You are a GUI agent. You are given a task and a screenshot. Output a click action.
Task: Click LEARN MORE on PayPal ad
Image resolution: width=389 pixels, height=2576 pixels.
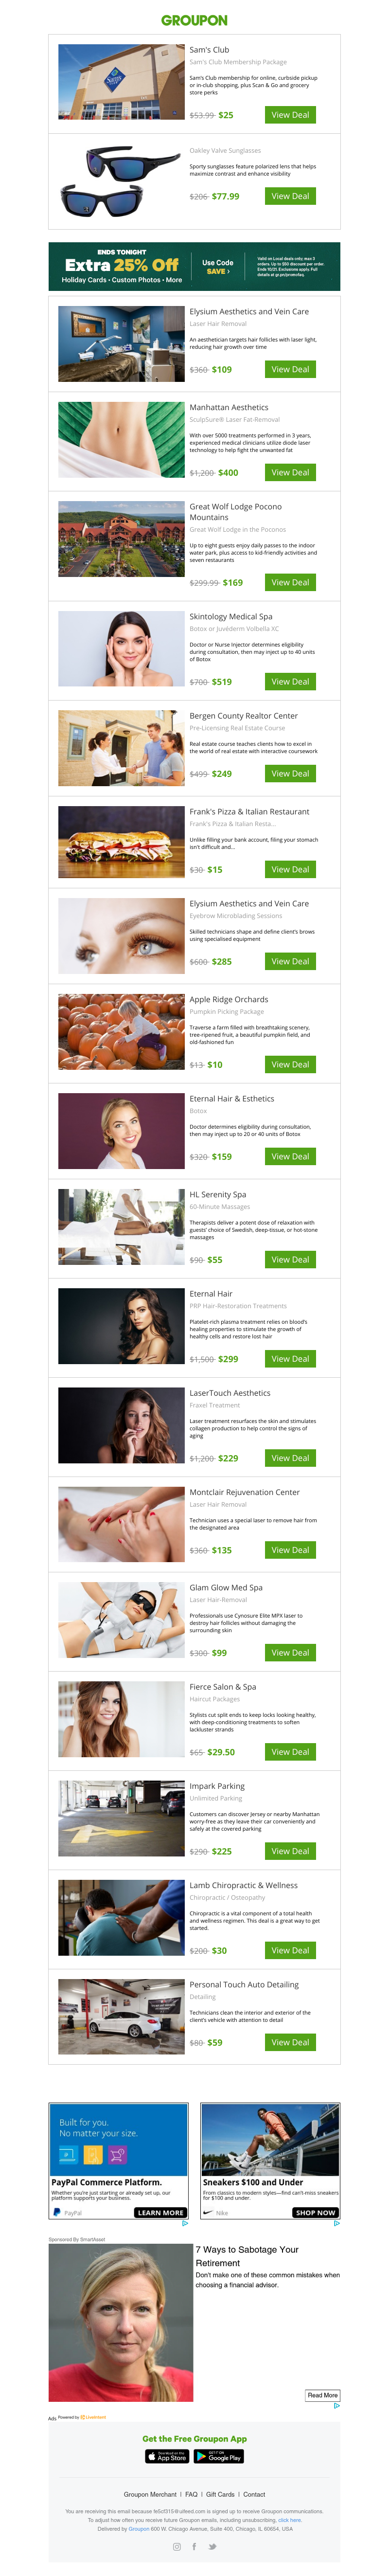160,2213
